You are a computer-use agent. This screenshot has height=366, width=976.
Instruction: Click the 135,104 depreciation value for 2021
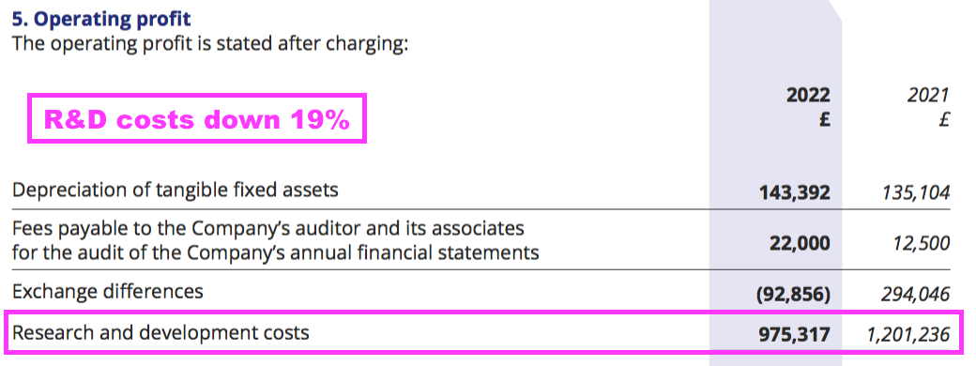click(x=914, y=193)
